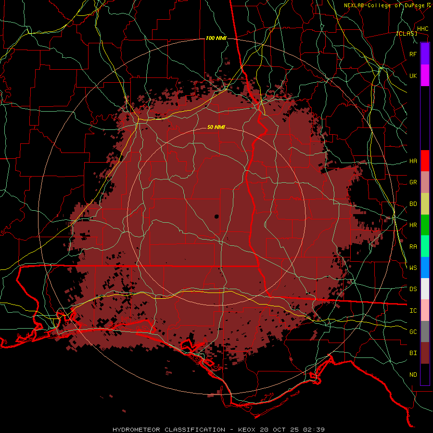Click the 'UK' legend label
The image size is (433, 433).
(x=413, y=76)
